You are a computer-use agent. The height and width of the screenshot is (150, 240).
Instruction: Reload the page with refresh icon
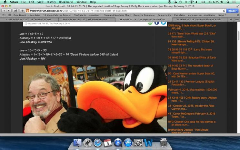(x=224, y=11)
